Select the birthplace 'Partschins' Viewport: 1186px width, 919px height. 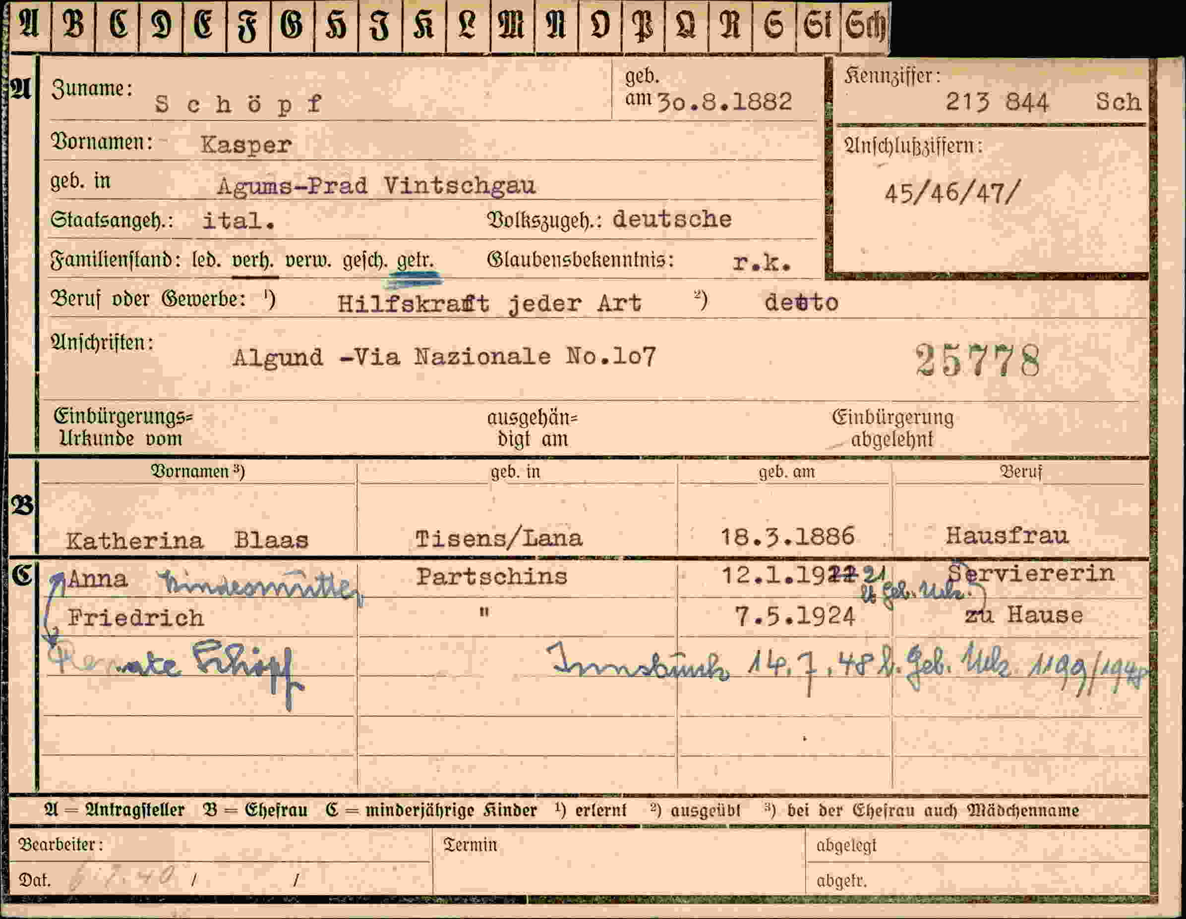point(492,576)
